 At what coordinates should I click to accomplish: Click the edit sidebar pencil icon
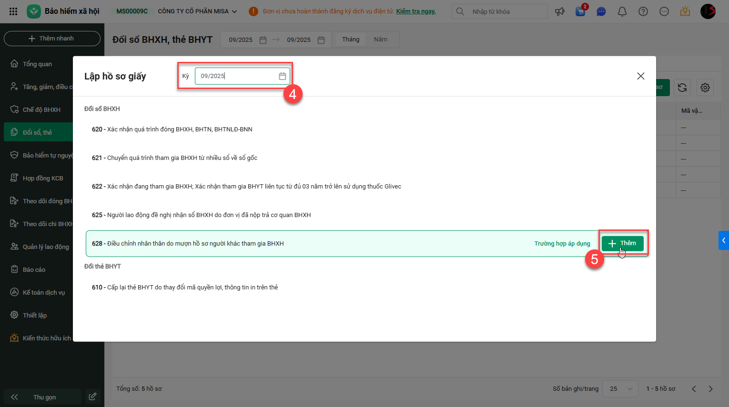coord(92,397)
